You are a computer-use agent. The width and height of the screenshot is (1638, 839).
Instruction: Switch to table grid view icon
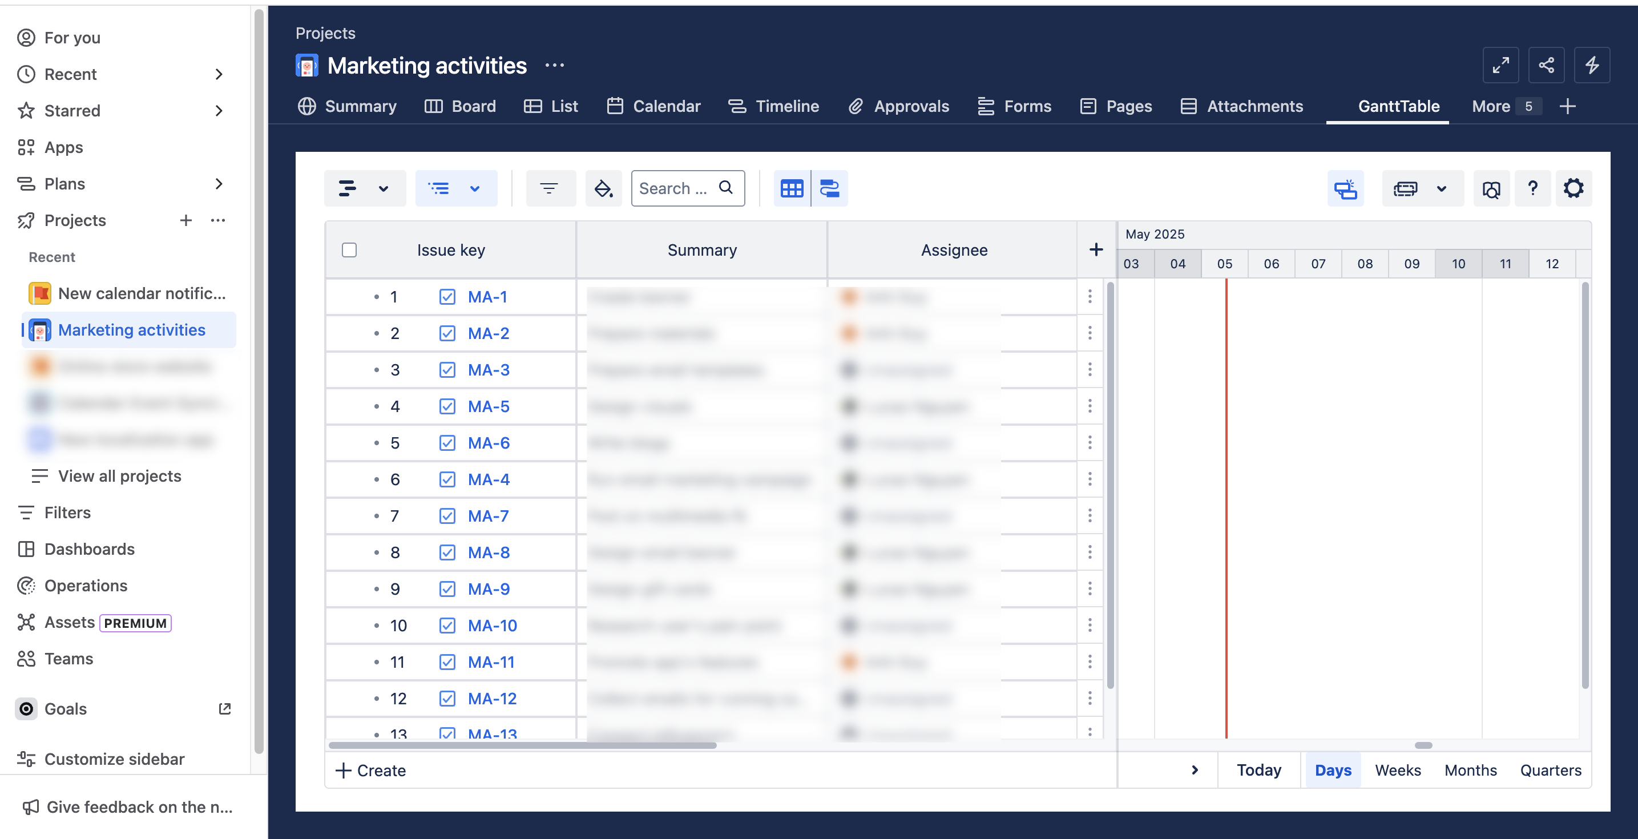(792, 188)
